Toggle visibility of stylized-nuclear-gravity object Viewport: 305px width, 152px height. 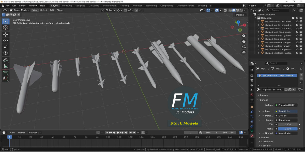point(297,46)
